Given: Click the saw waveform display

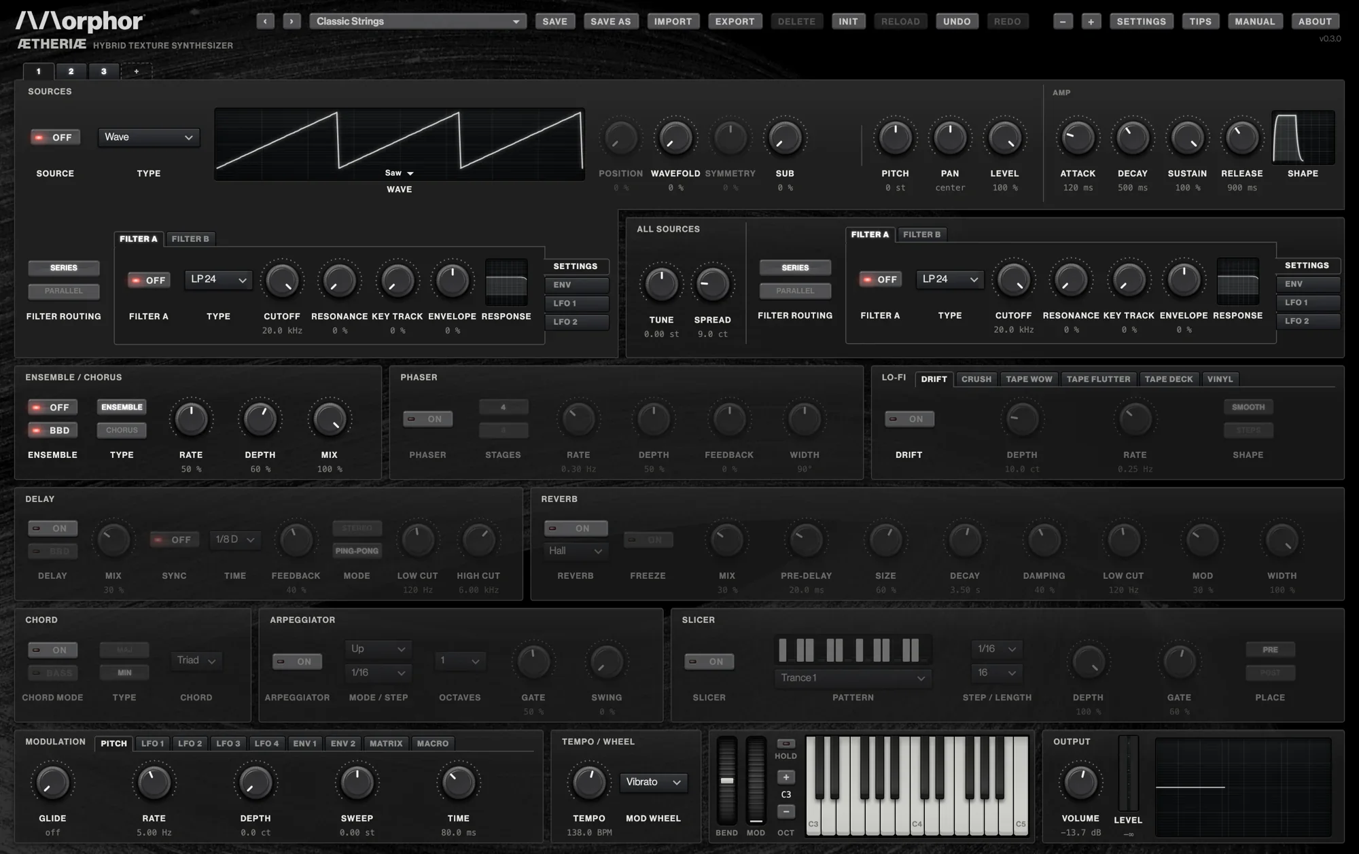Looking at the screenshot, I should 400,143.
